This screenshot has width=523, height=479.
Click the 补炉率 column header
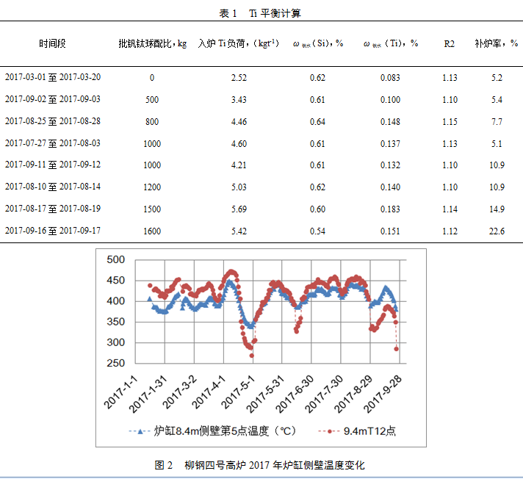497,43
